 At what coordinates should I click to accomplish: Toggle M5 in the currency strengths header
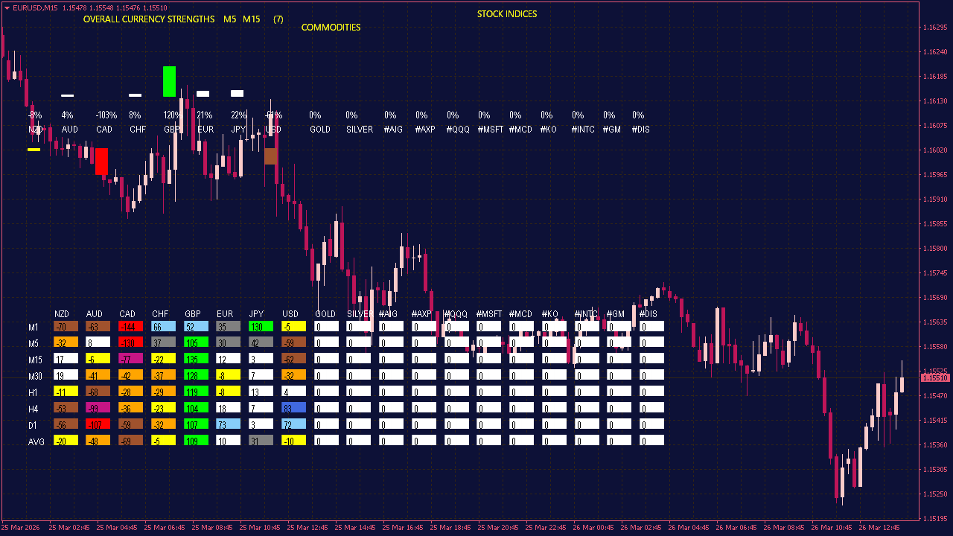click(x=229, y=19)
